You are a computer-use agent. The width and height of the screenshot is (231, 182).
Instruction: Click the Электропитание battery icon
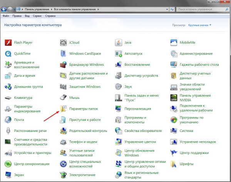click(x=64, y=175)
